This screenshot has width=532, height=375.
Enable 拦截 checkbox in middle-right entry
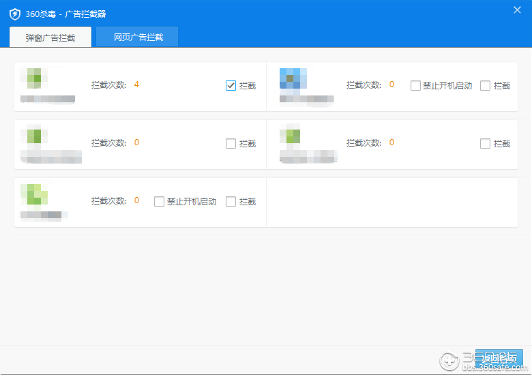pos(485,144)
